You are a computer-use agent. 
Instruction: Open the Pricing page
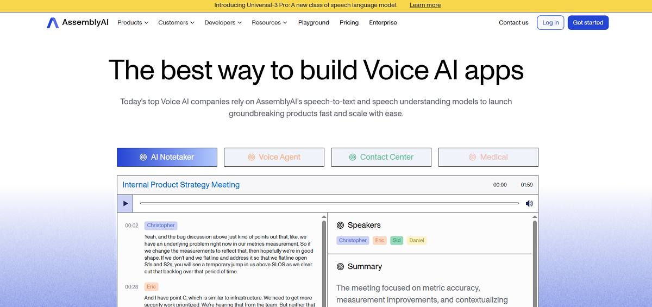[x=349, y=23]
